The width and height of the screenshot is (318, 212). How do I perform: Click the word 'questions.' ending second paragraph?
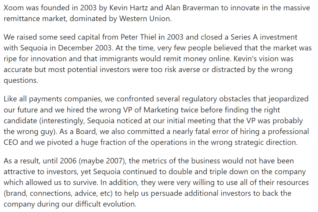[21, 80]
